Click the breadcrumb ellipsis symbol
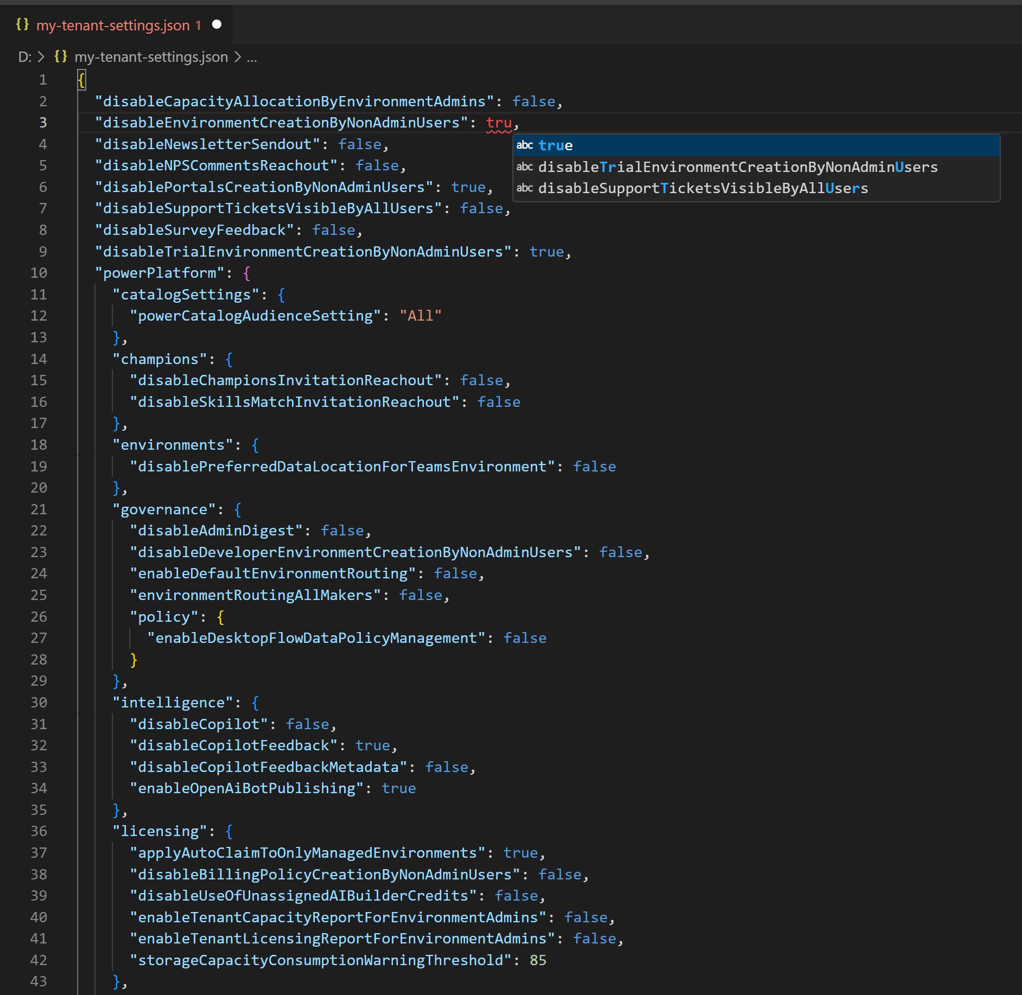 [252, 57]
